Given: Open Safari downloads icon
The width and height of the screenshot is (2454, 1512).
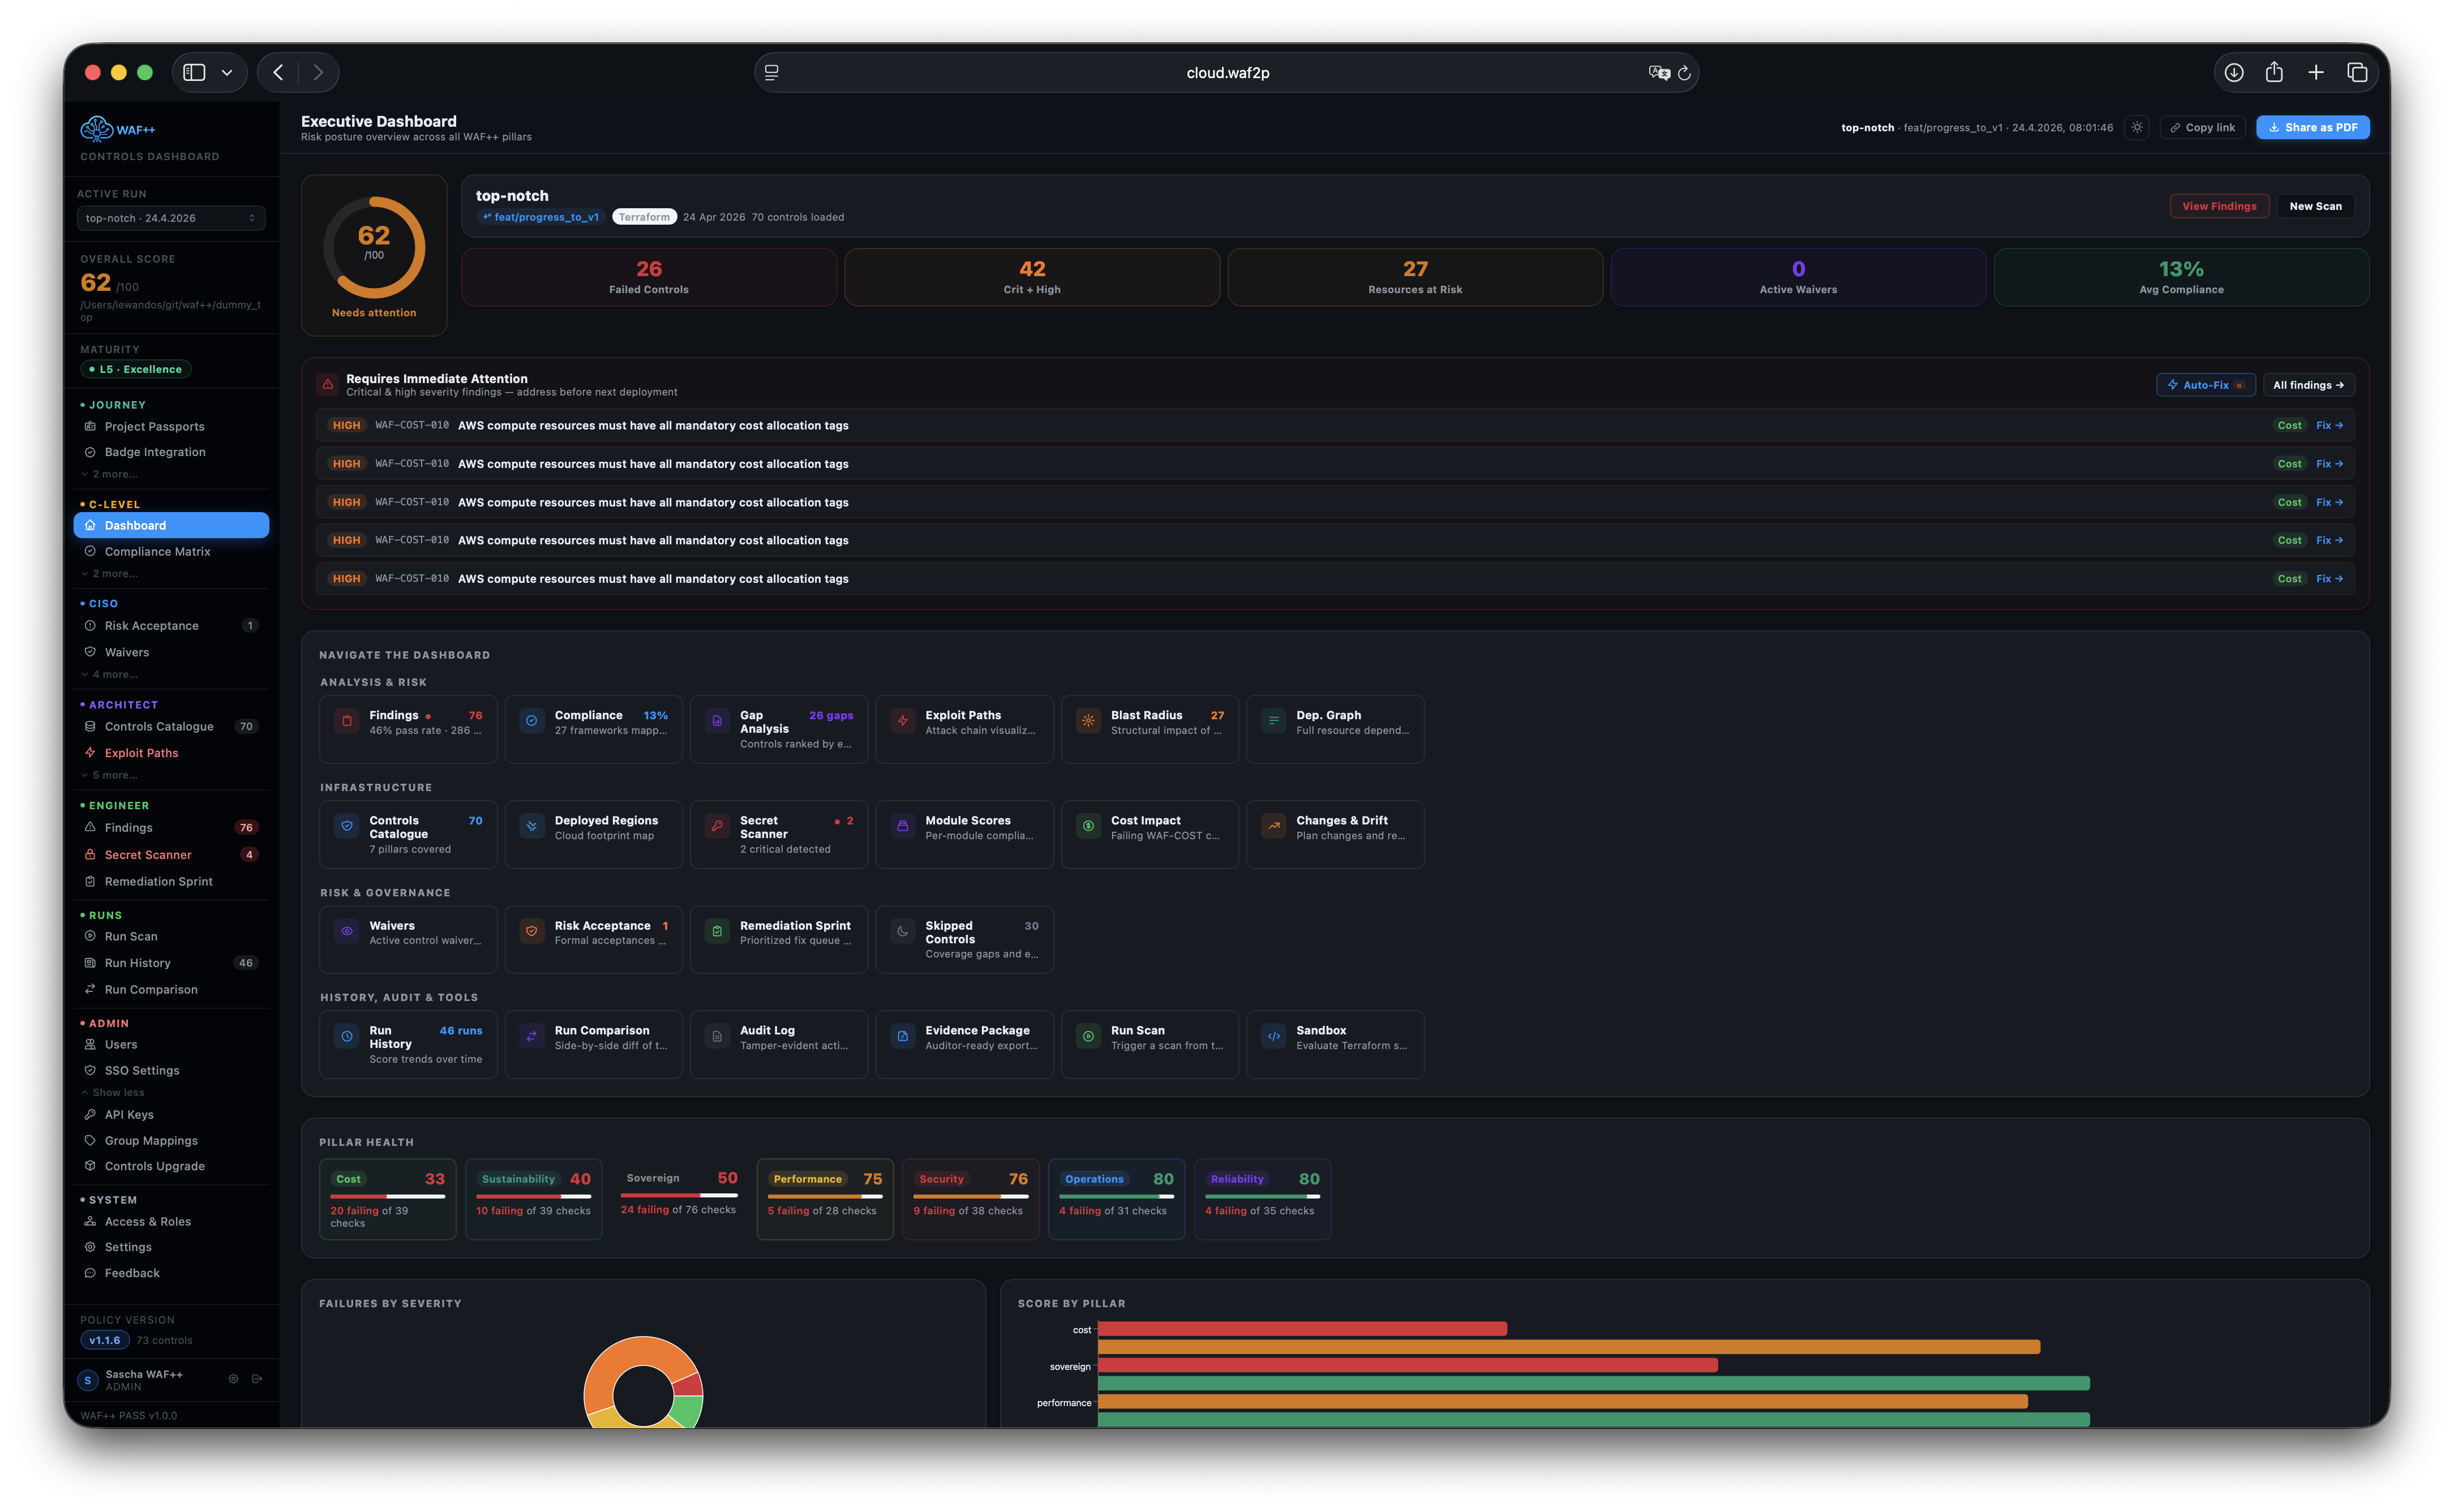Looking at the screenshot, I should pyautogui.click(x=2234, y=72).
